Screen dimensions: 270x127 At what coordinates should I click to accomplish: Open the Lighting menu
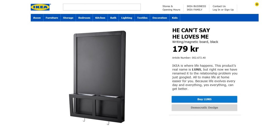(x=127, y=18)
